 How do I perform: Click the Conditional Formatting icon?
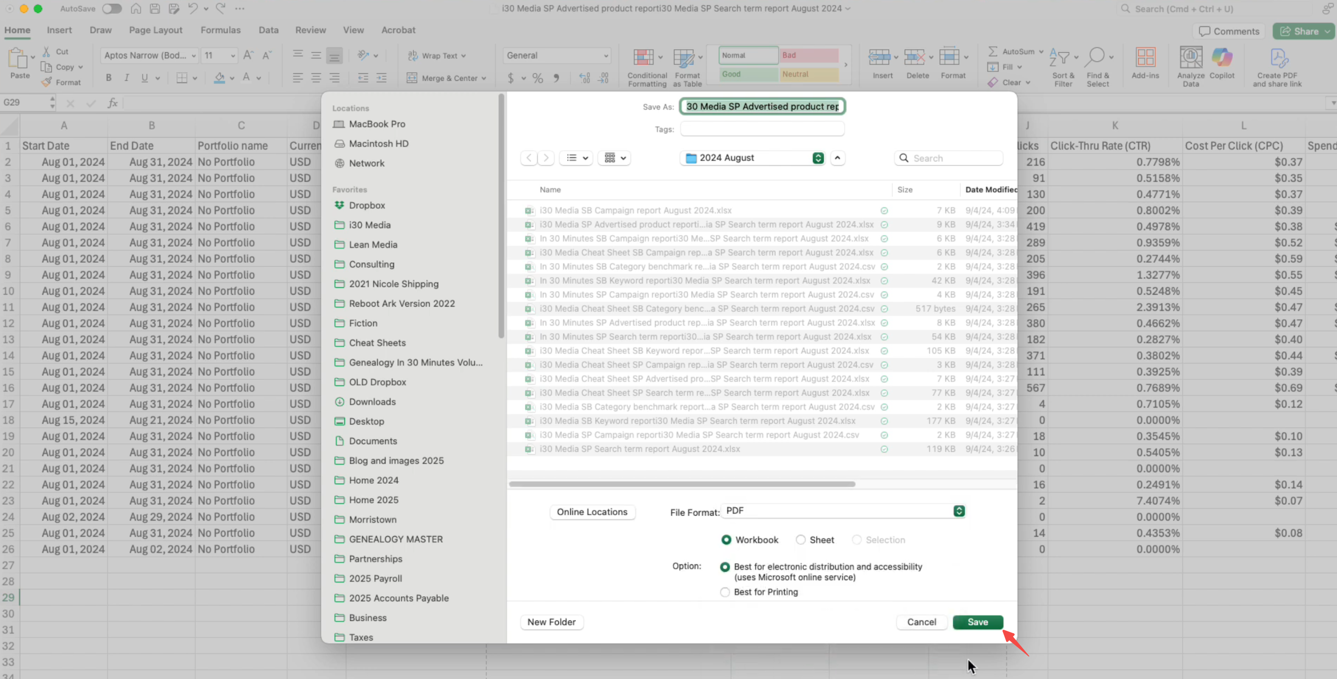tap(643, 57)
